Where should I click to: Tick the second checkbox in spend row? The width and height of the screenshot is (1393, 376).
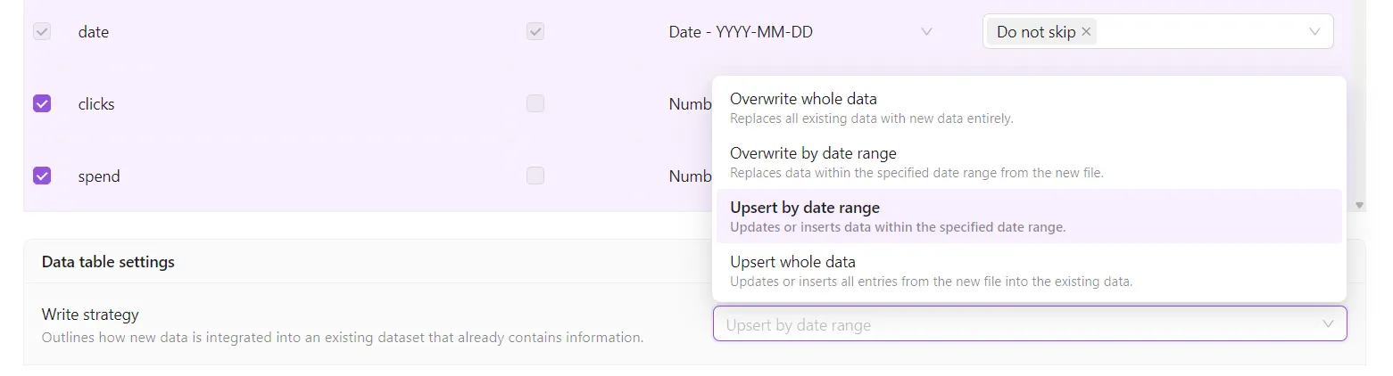pyautogui.click(x=535, y=176)
